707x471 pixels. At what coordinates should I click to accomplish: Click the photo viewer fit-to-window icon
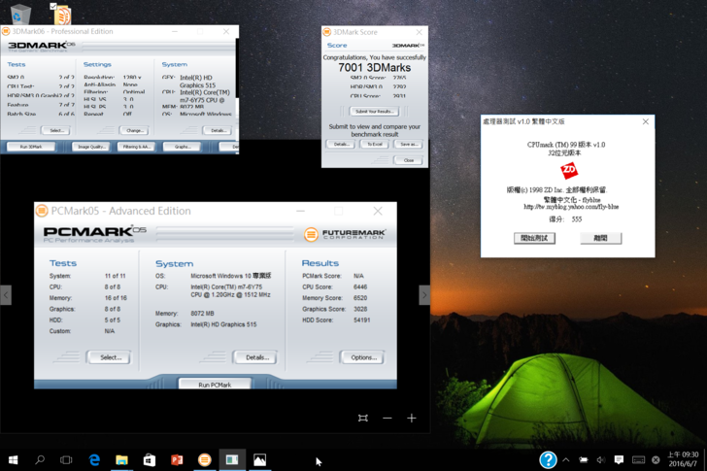(x=362, y=418)
